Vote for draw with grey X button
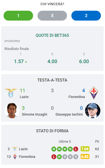 click(x=52, y=16)
